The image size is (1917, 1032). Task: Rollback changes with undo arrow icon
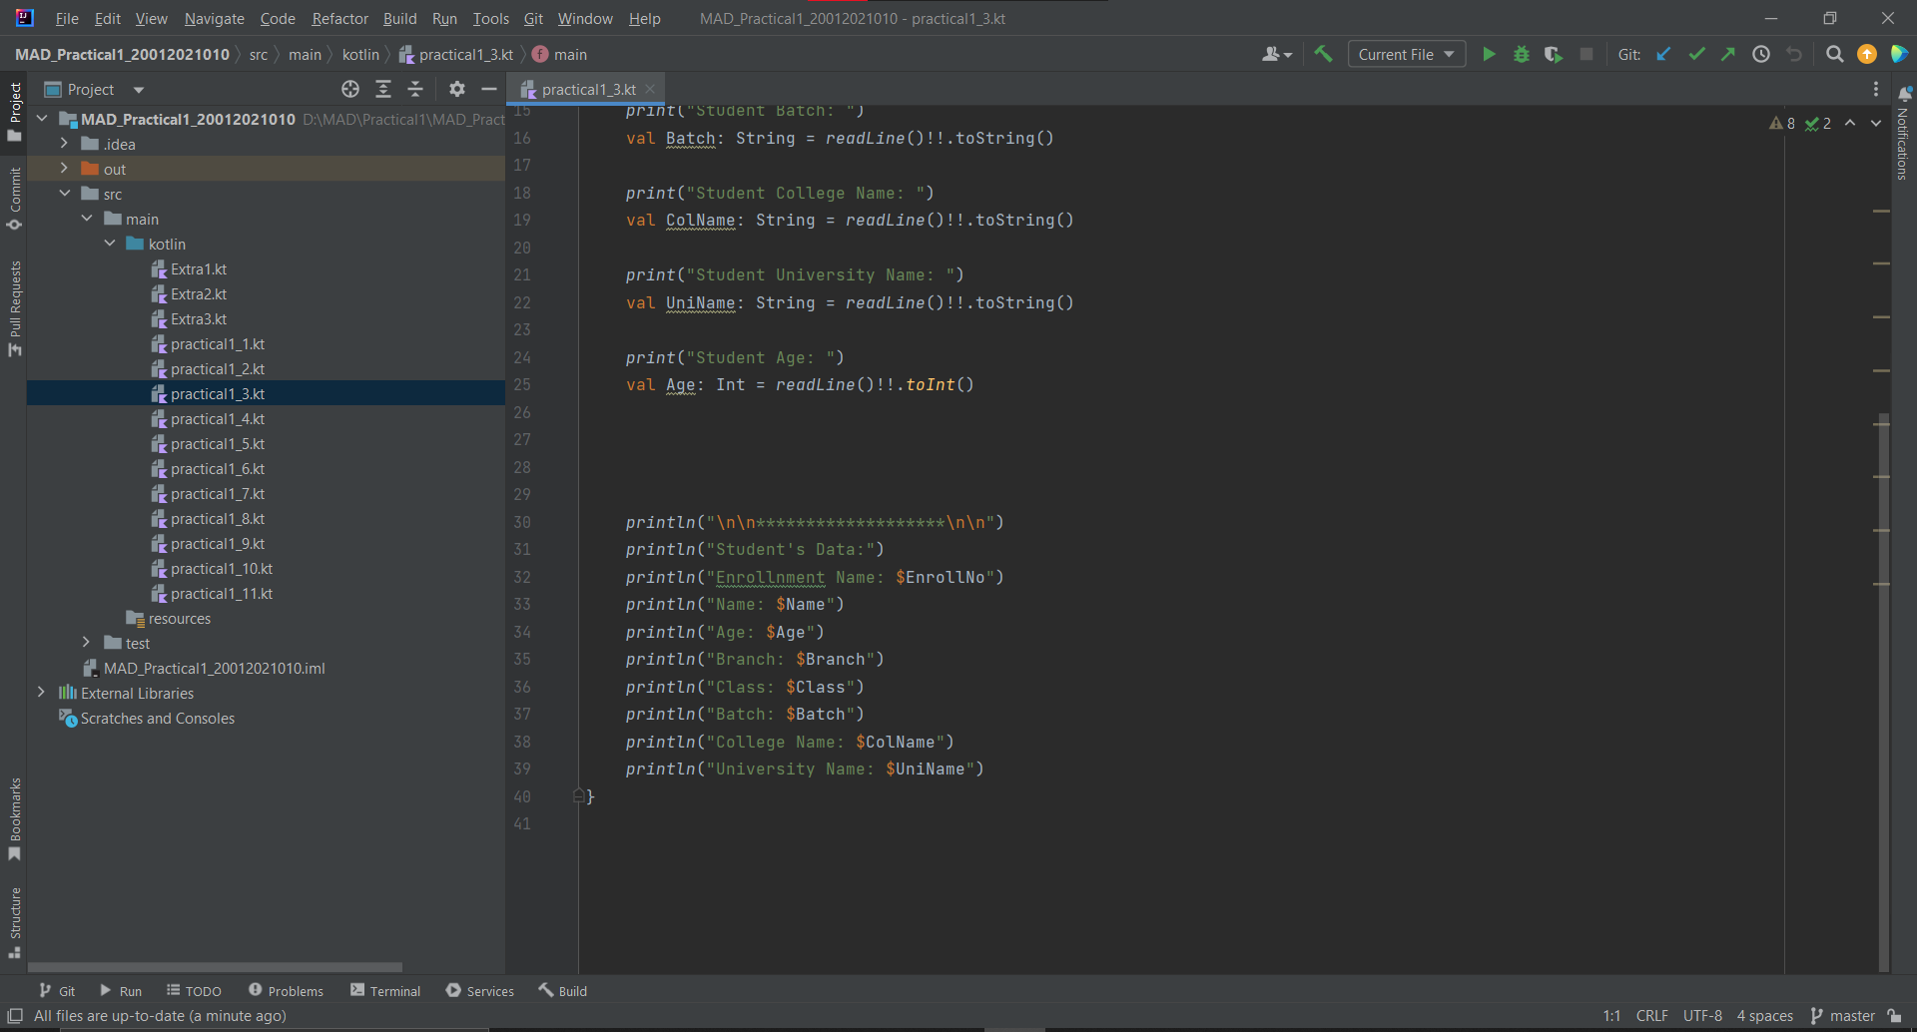point(1794,55)
